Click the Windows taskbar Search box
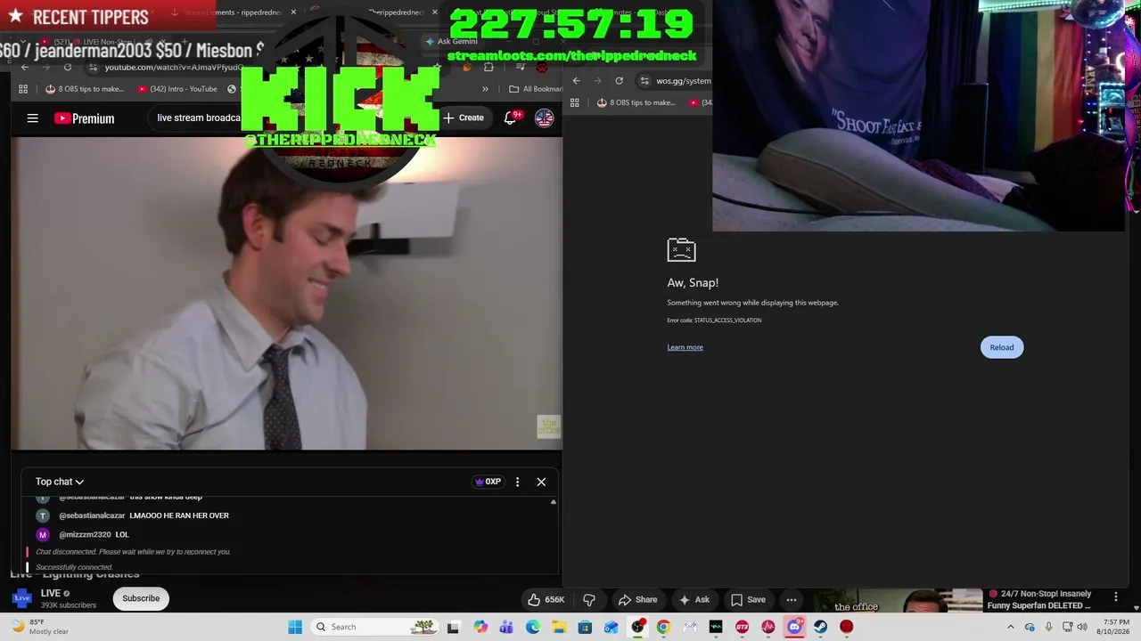This screenshot has width=1141, height=641. (x=373, y=627)
